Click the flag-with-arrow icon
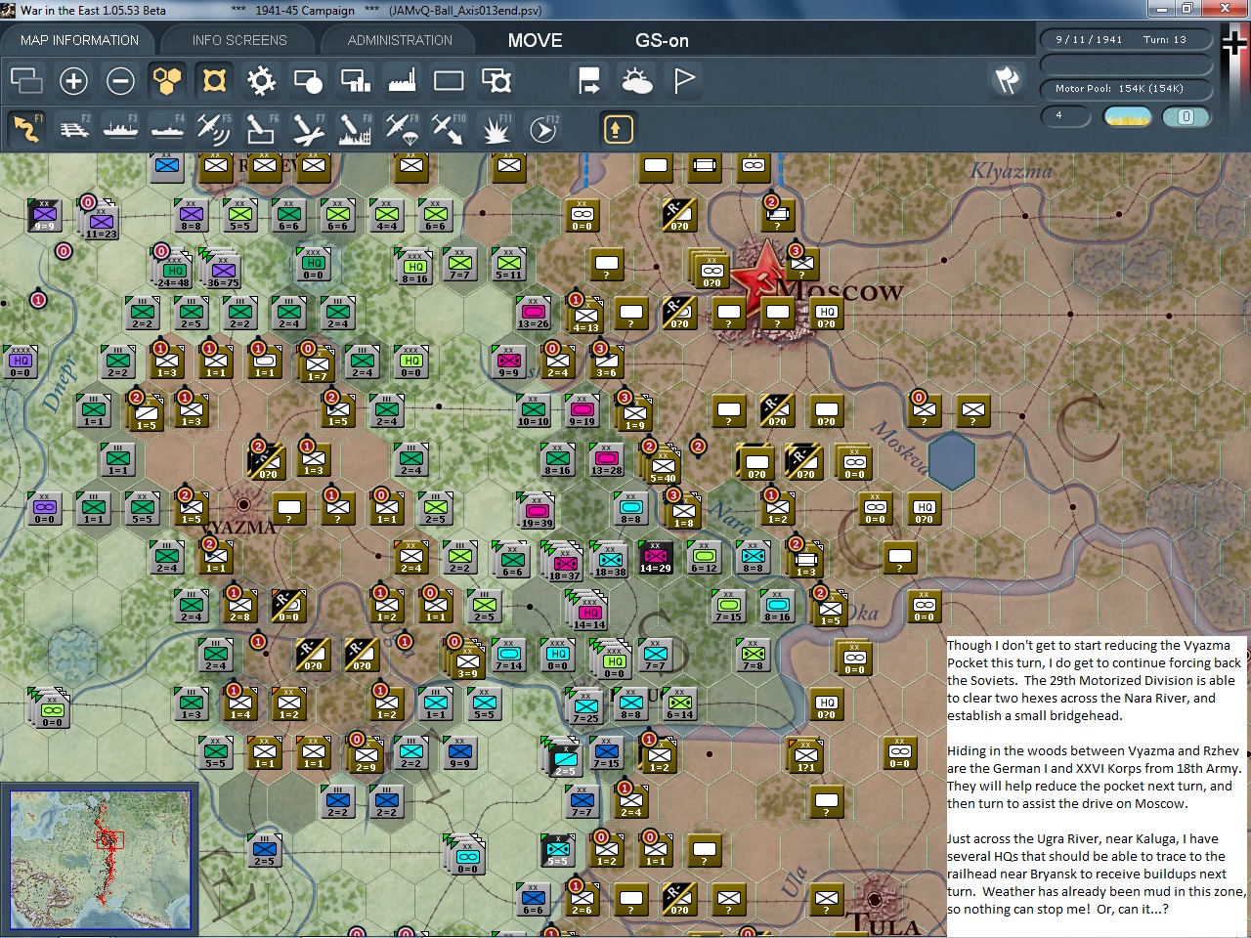The height and width of the screenshot is (938, 1251). [x=589, y=80]
